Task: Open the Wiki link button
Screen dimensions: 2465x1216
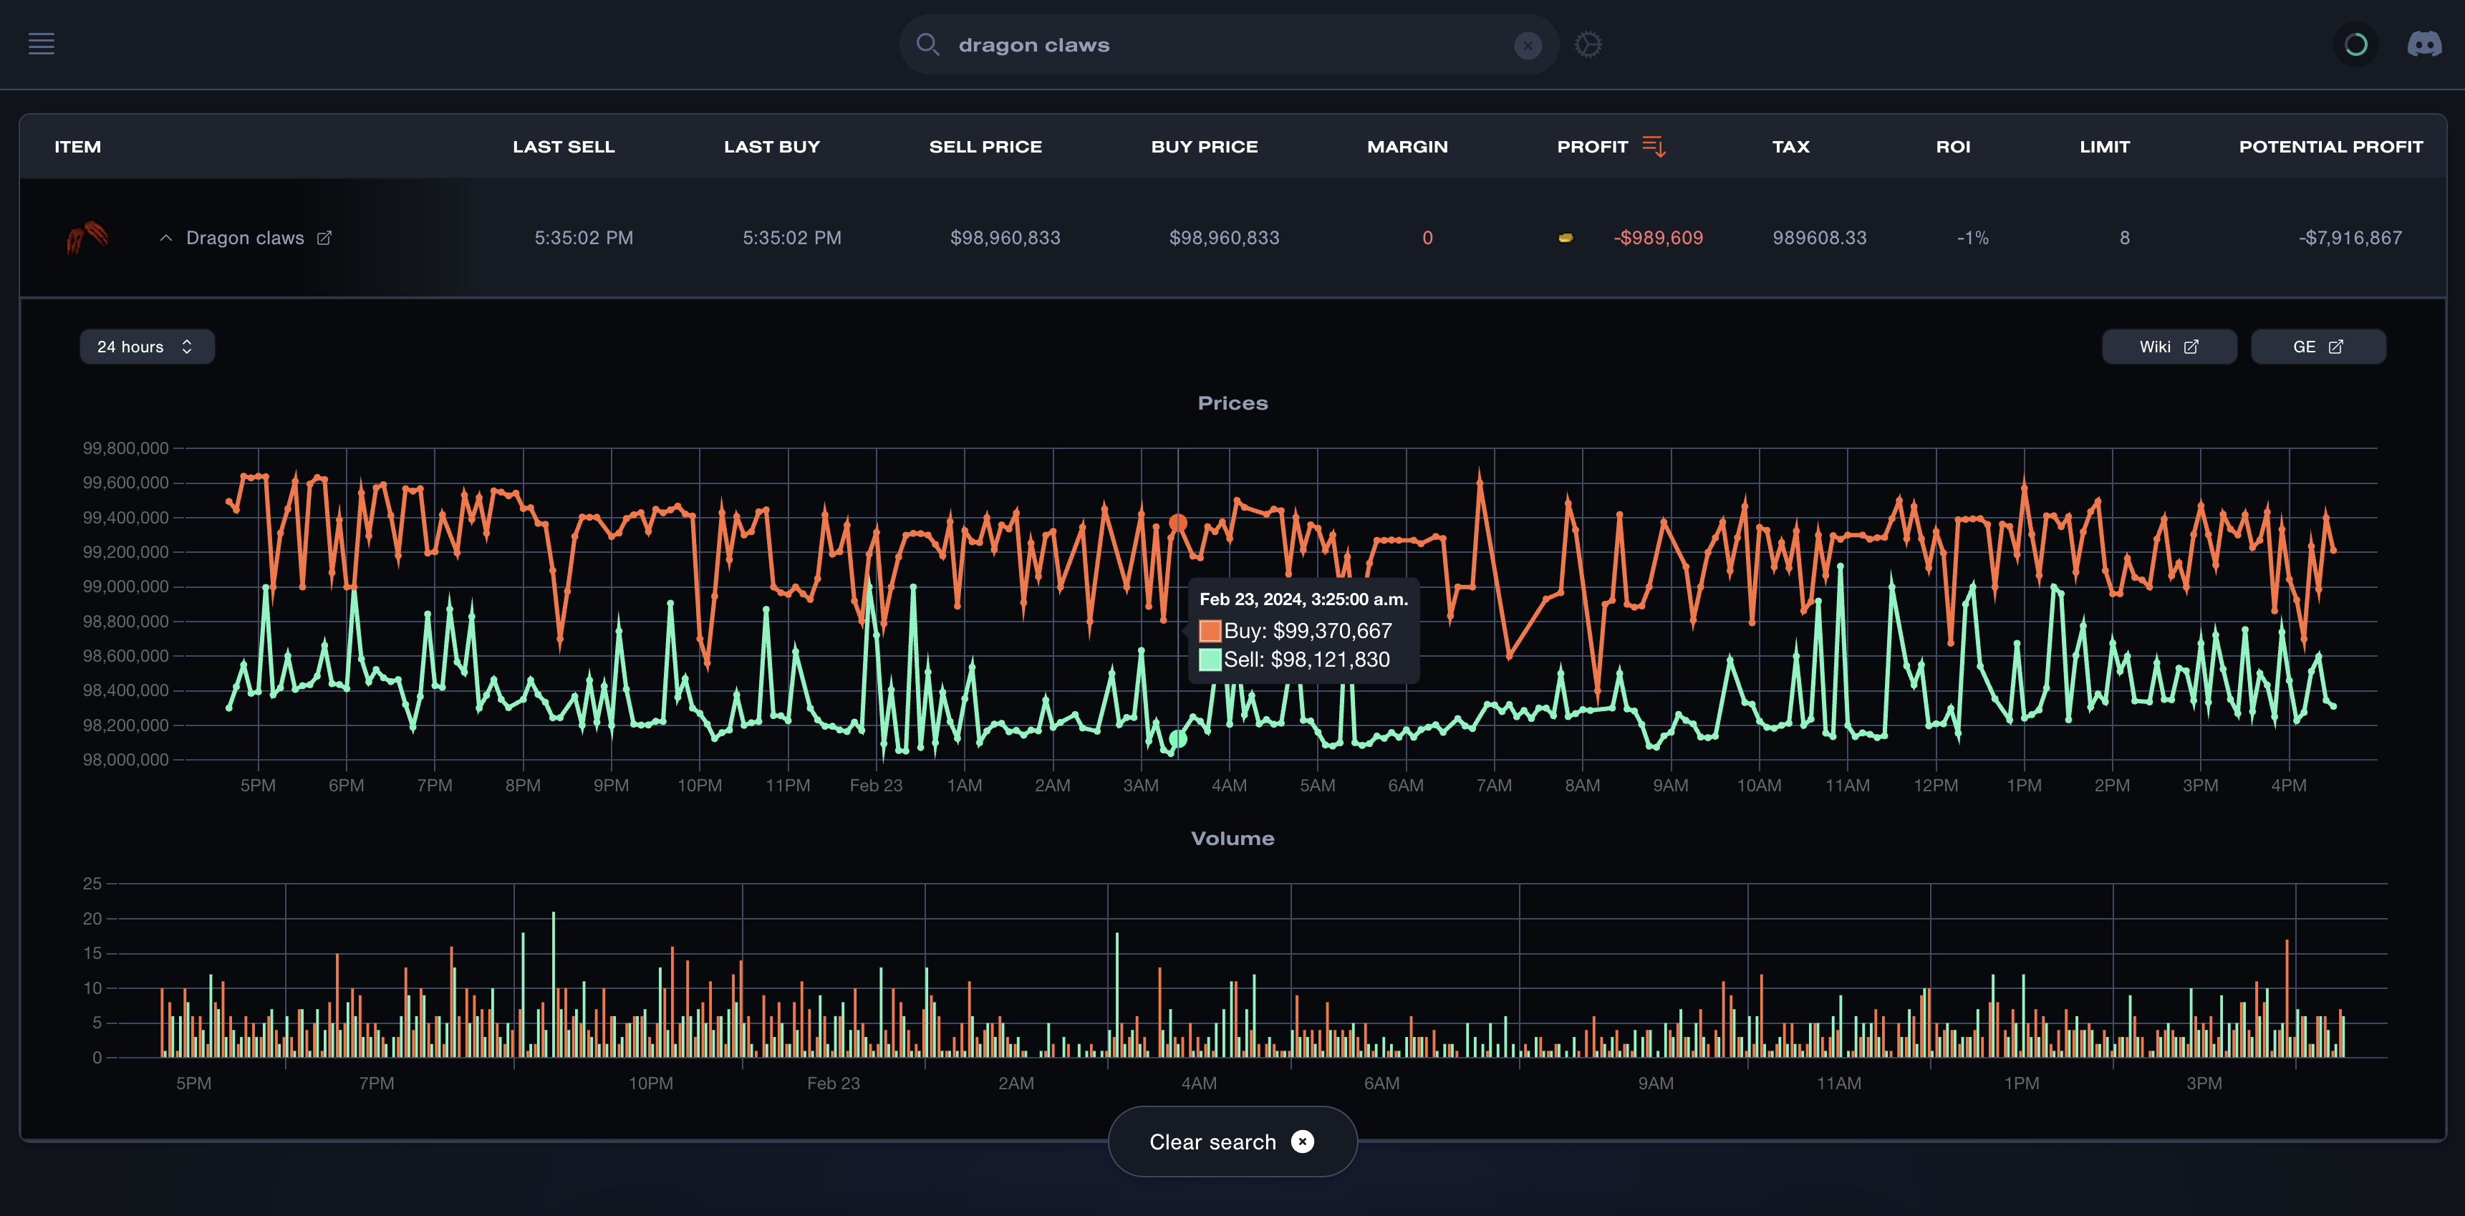Action: coord(2169,347)
